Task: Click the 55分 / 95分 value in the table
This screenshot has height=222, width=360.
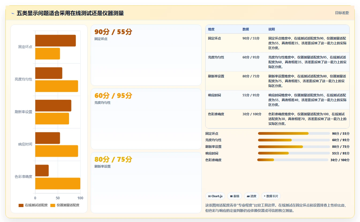Action: pos(251,95)
